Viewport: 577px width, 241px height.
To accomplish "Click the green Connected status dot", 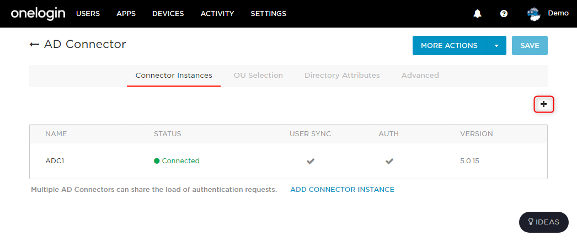I will coord(157,161).
